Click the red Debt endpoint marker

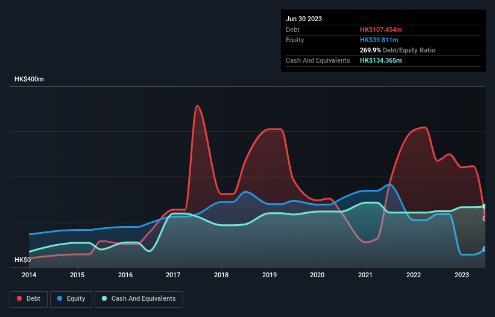[x=485, y=218]
